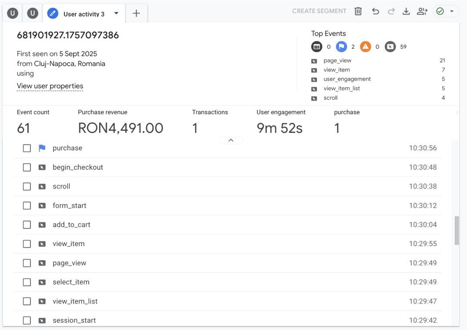Add a new tab with plus button
Image resolution: width=467 pixels, height=330 pixels.
[136, 13]
